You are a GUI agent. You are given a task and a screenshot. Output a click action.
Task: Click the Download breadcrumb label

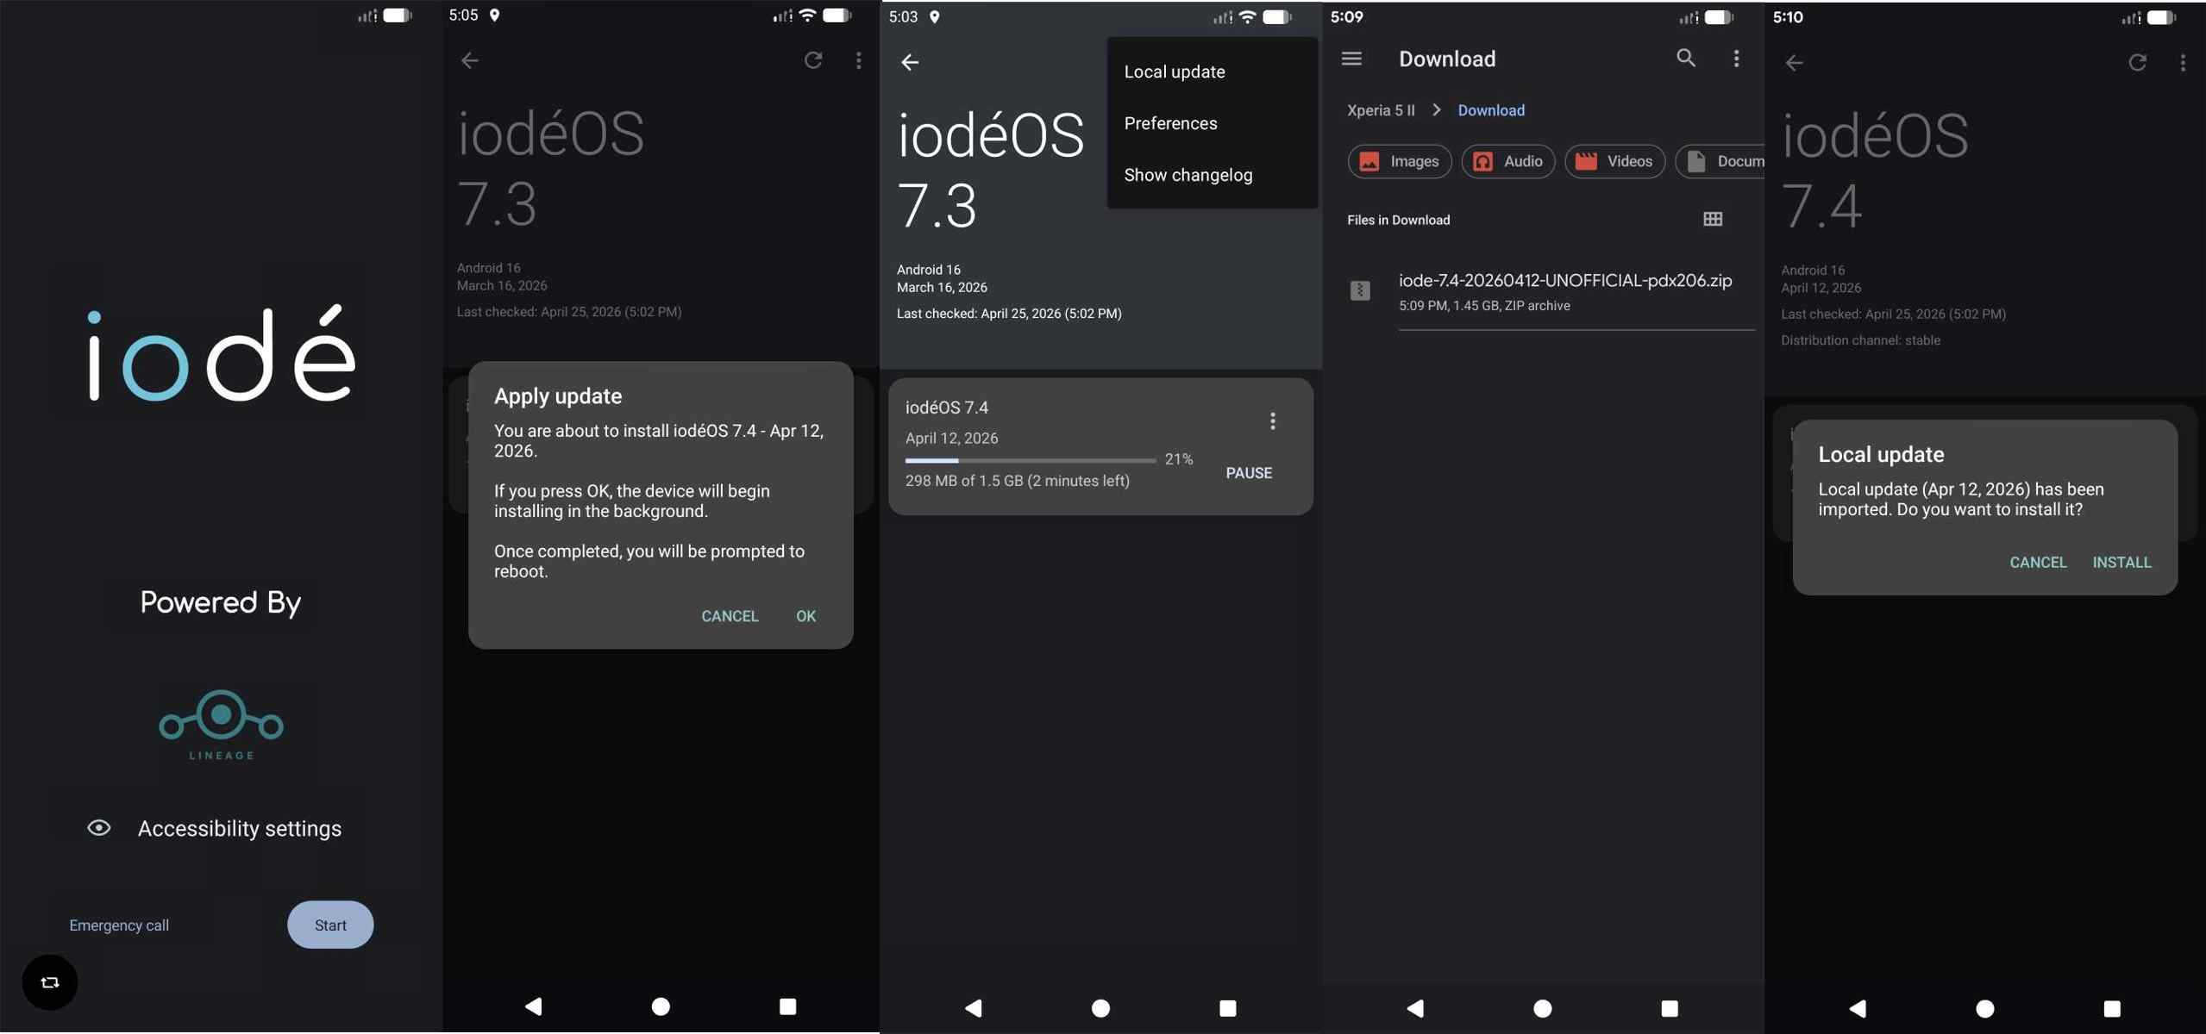(x=1491, y=110)
